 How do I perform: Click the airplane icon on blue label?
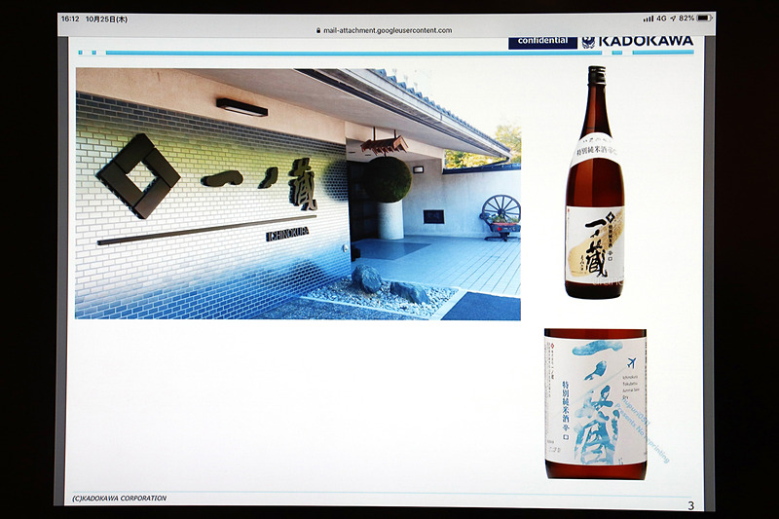click(631, 363)
